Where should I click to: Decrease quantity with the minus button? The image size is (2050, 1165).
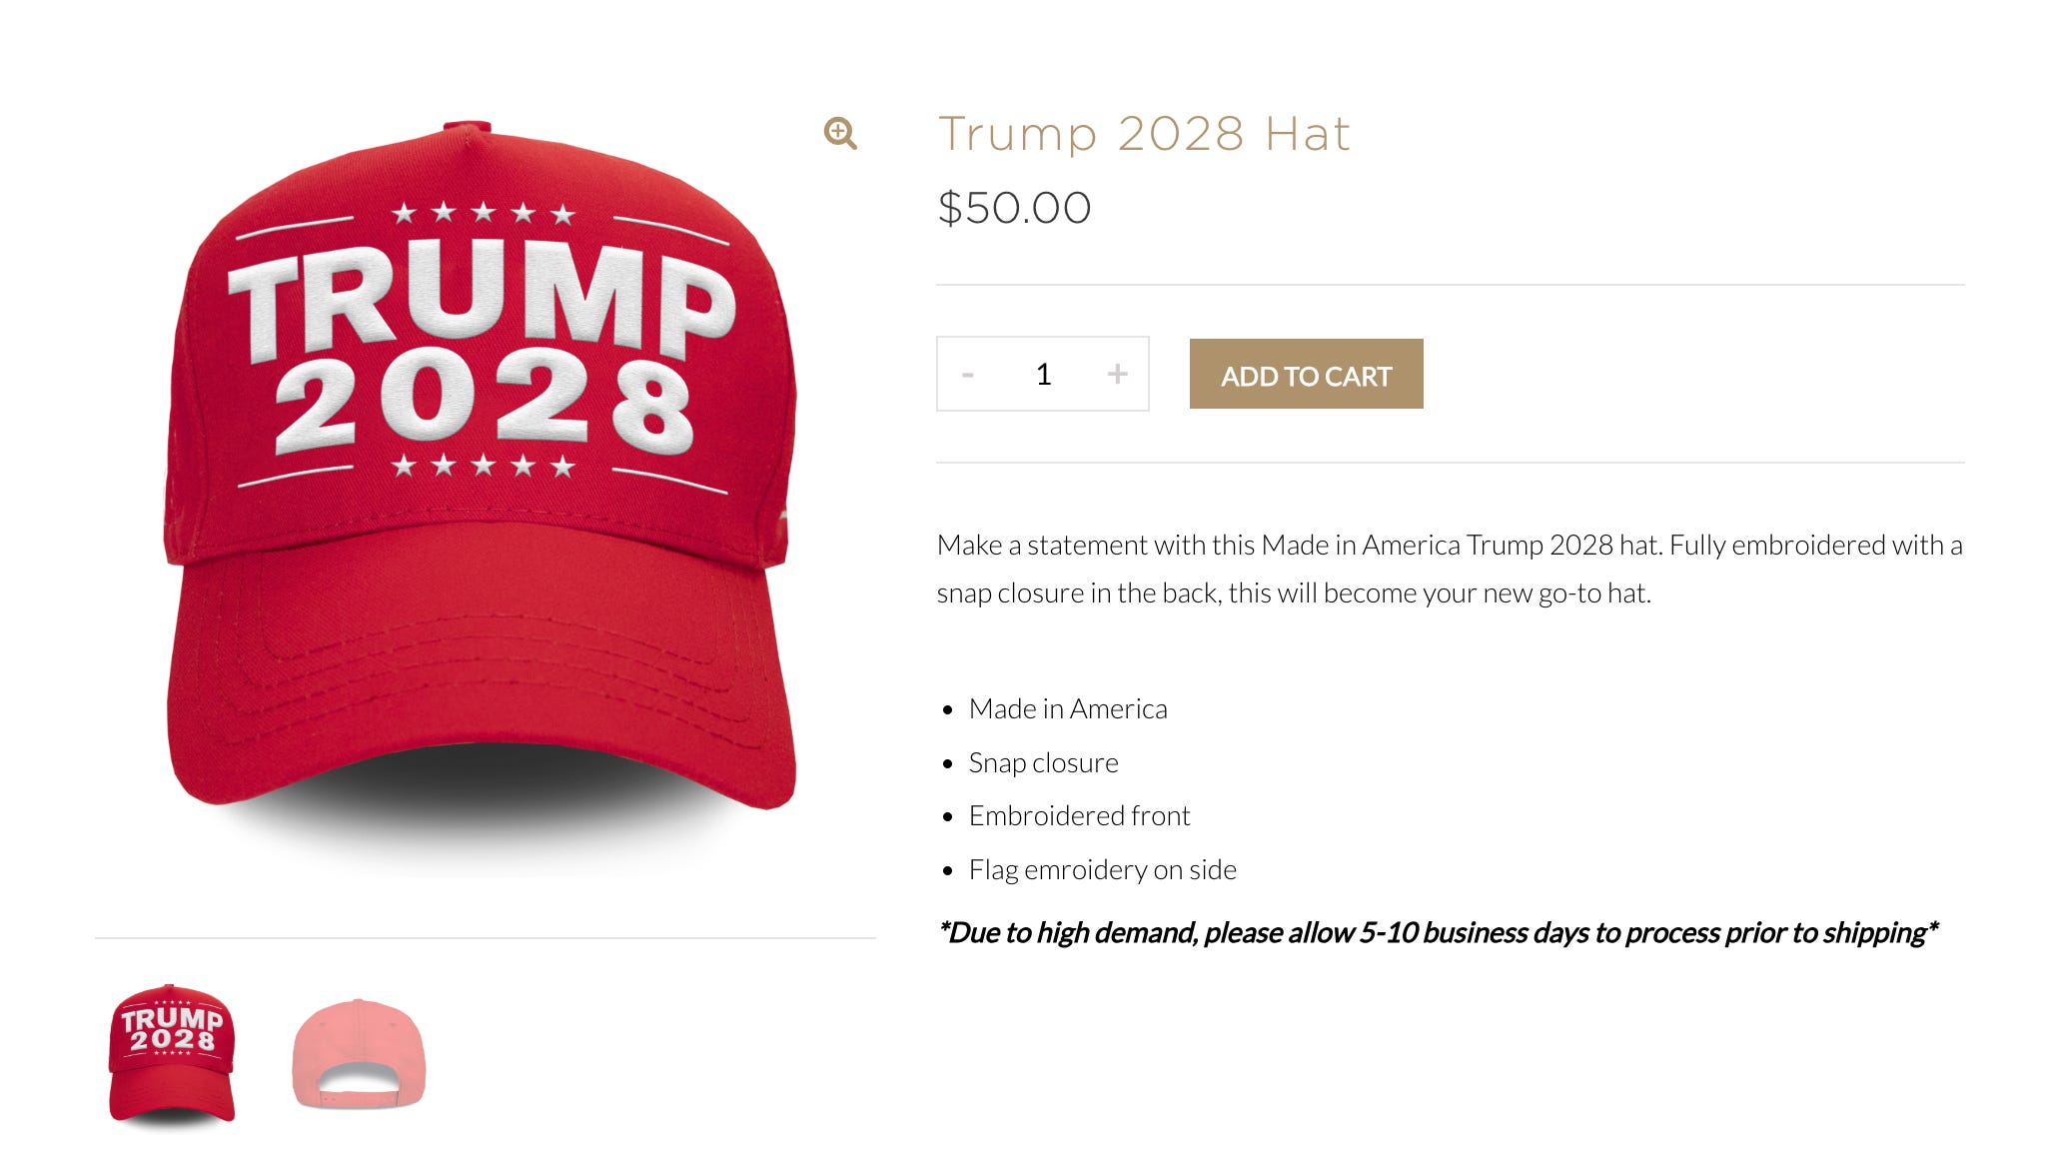967,375
